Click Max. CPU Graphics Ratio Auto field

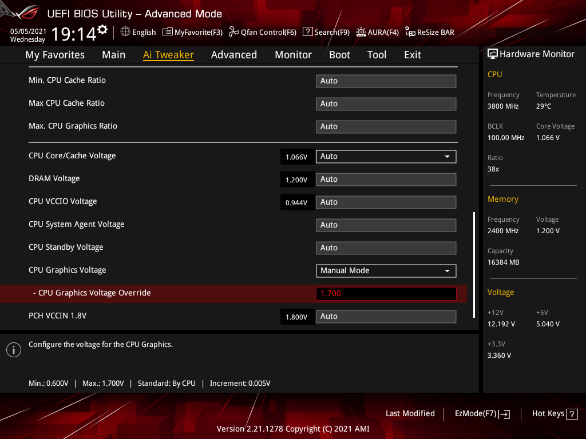coord(386,126)
